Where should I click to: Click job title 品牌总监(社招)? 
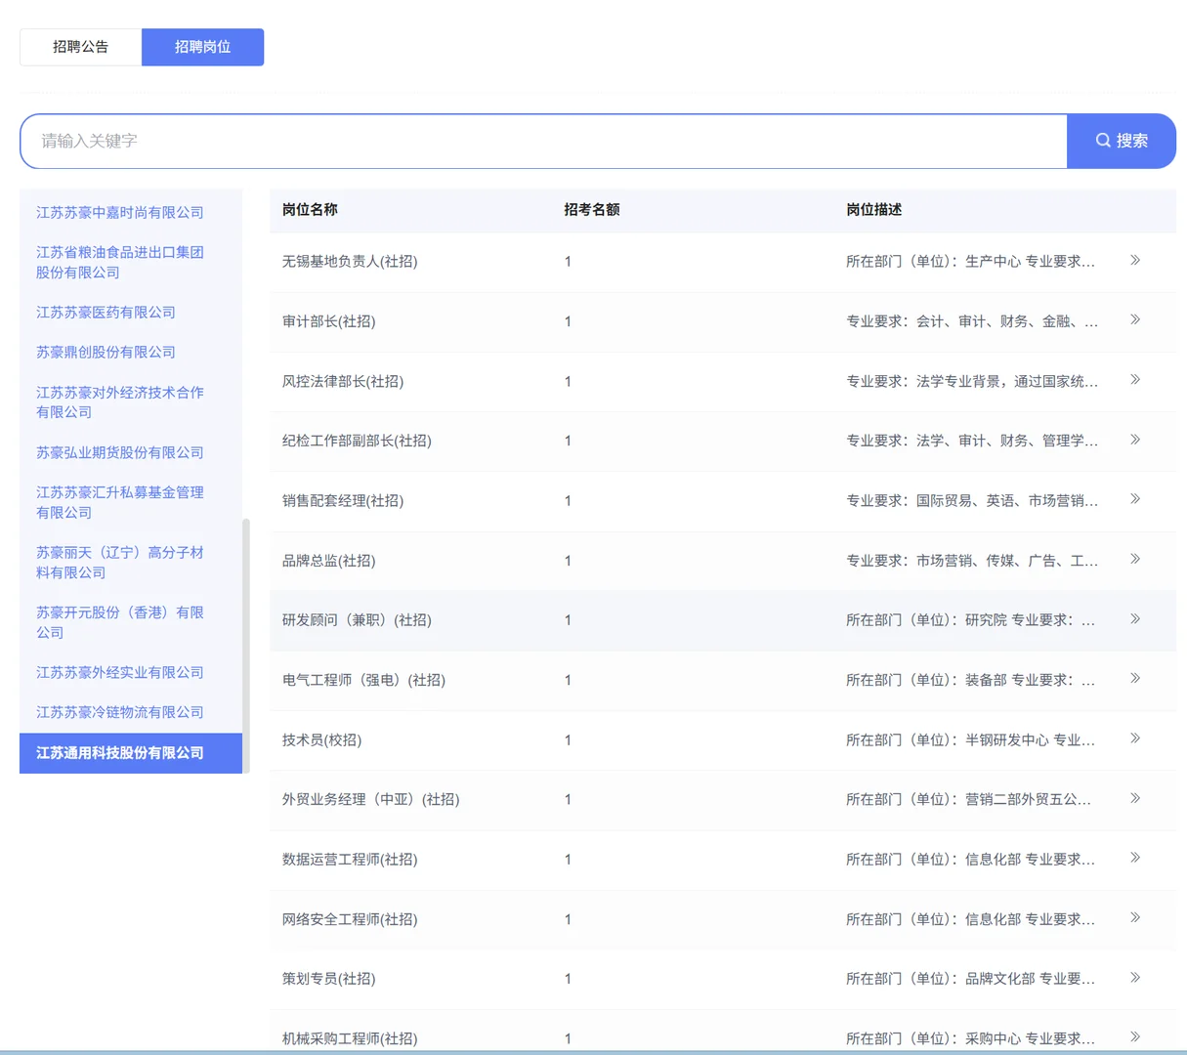328,561
